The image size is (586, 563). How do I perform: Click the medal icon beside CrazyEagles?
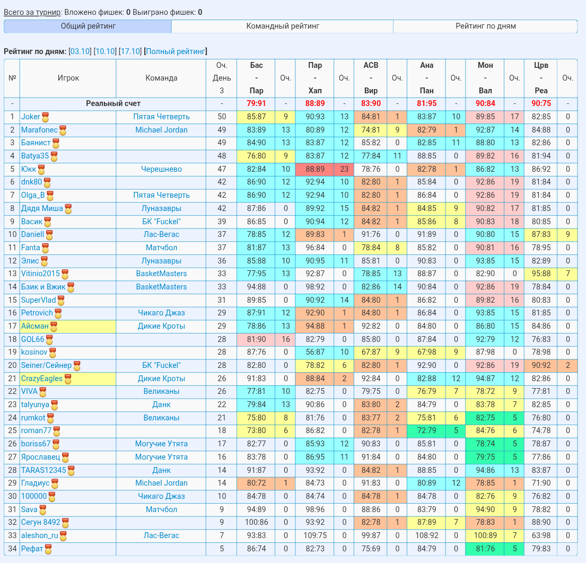68,379
